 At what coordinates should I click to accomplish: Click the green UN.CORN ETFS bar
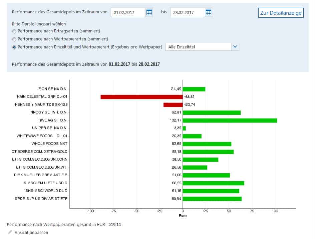[201, 160]
